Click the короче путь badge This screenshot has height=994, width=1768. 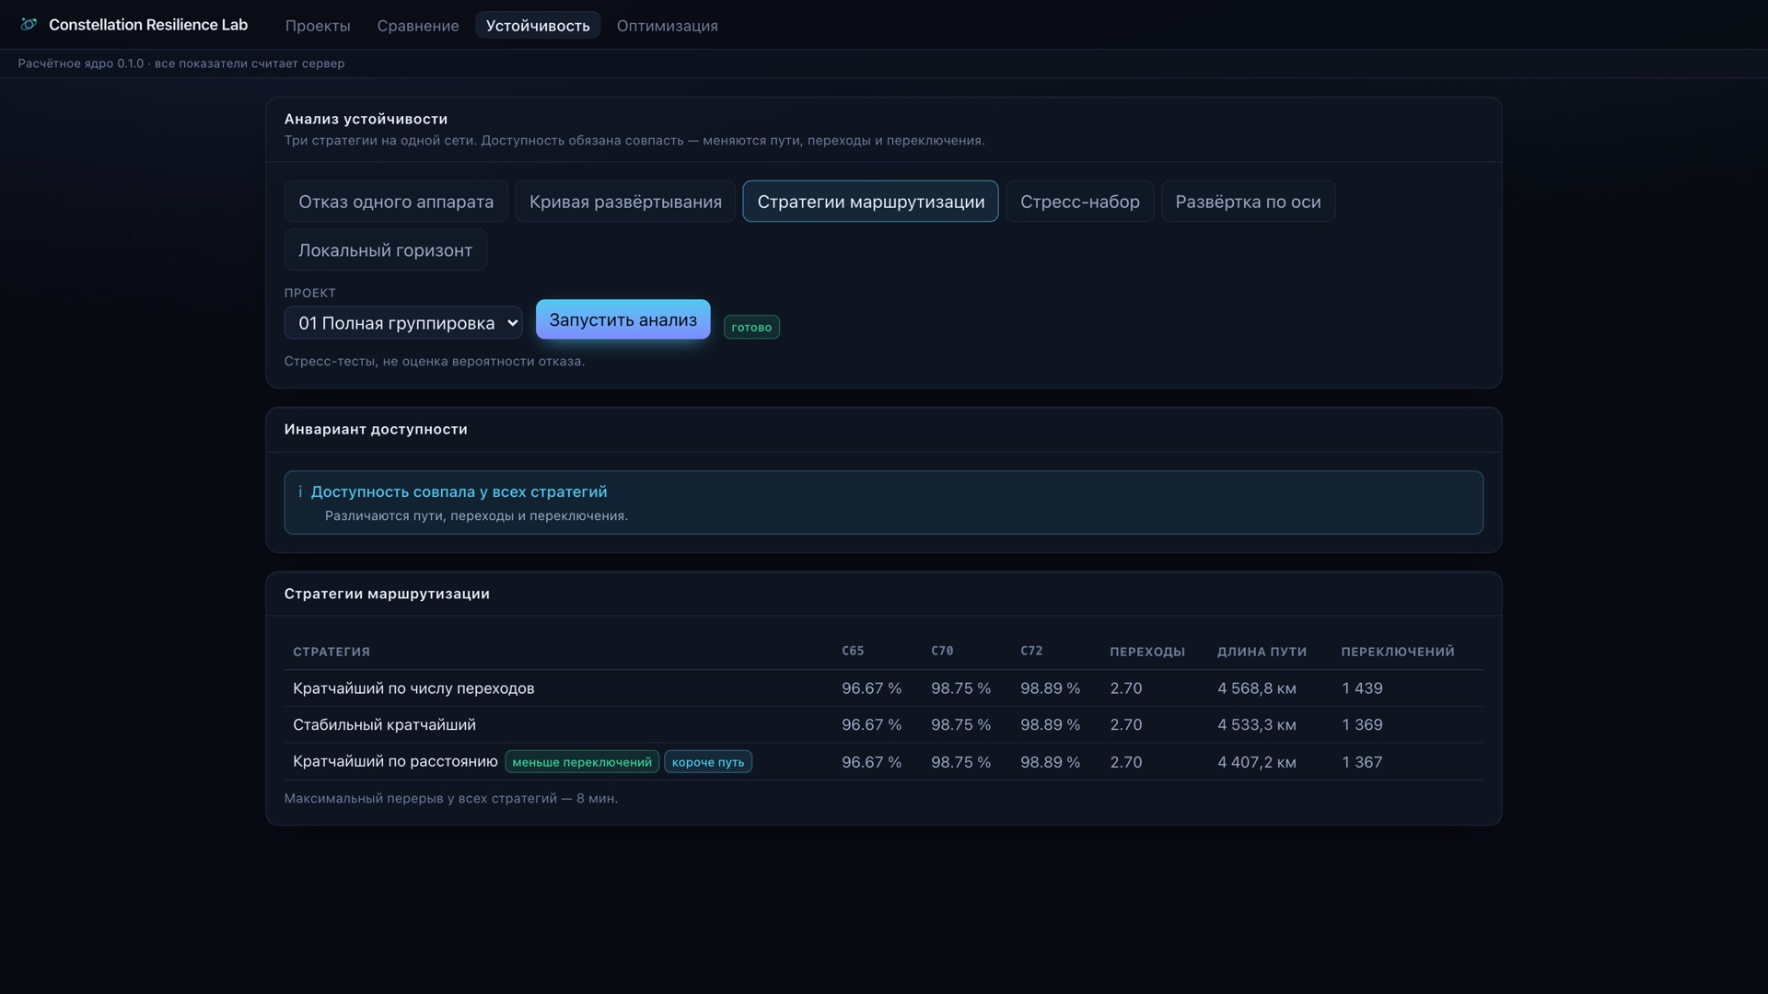708,762
